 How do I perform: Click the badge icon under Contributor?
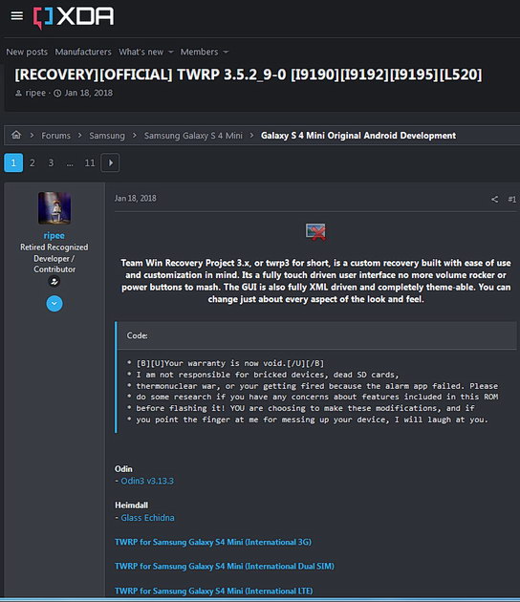54,282
